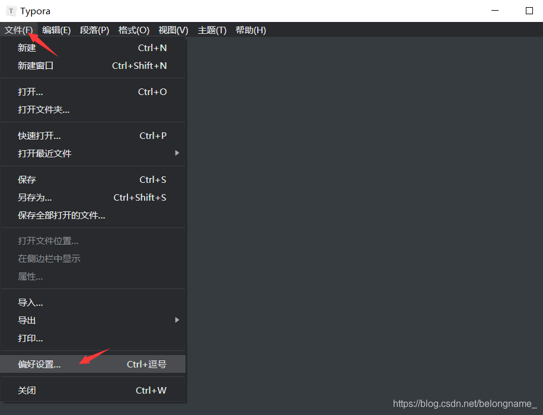
Task: Open the 编辑(E) menu
Action: coord(56,30)
